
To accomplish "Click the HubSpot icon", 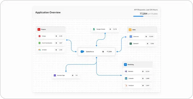I will pyautogui.click(x=126, y=85).
